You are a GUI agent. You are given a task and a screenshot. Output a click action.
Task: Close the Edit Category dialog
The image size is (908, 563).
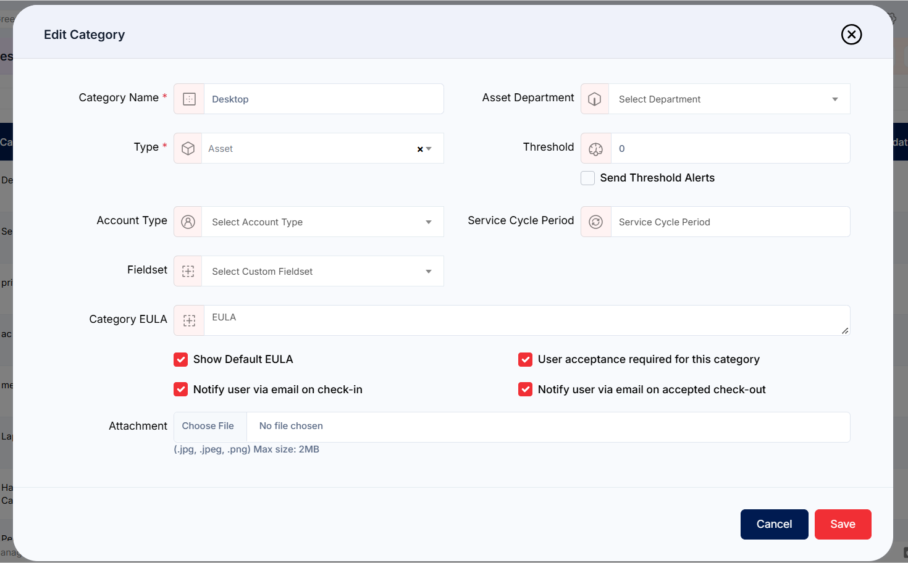(851, 35)
